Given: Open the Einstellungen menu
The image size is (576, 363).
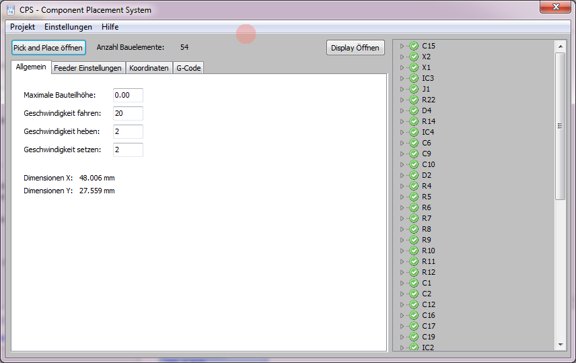Looking at the screenshot, I should pos(68,27).
